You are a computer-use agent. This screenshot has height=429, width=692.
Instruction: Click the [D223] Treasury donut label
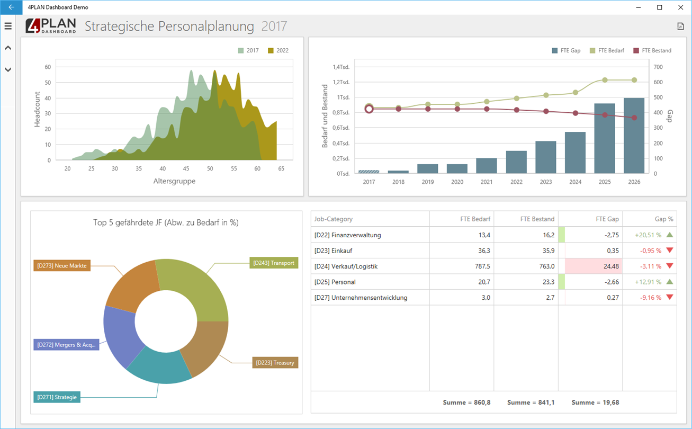coord(275,363)
